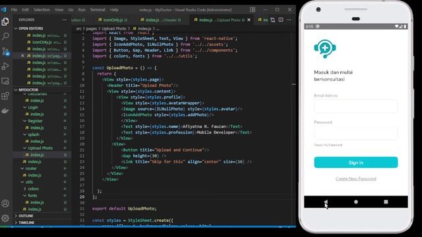Tap the Android home navigation button
This screenshot has height=237, width=422.
pyautogui.click(x=356, y=202)
